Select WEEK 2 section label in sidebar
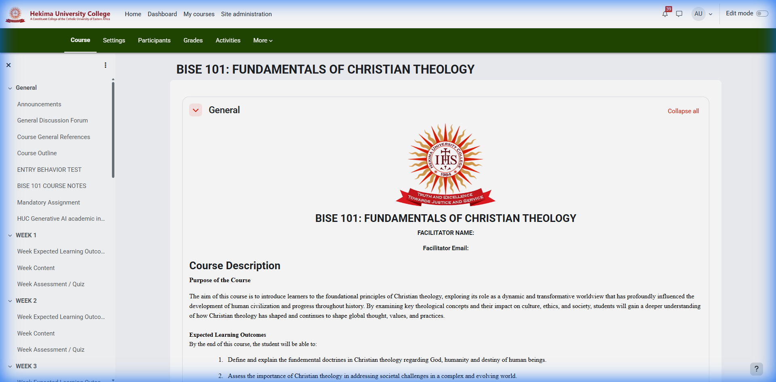The width and height of the screenshot is (776, 382). (x=26, y=301)
